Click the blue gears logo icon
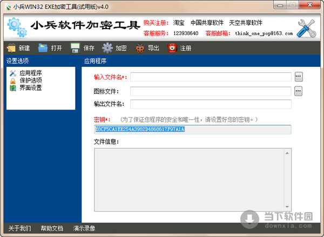 point(17,28)
